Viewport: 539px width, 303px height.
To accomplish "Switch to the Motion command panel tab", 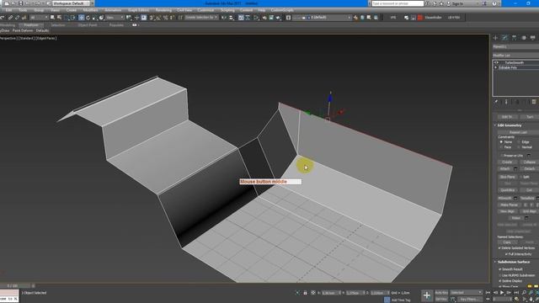I will click(524, 38).
